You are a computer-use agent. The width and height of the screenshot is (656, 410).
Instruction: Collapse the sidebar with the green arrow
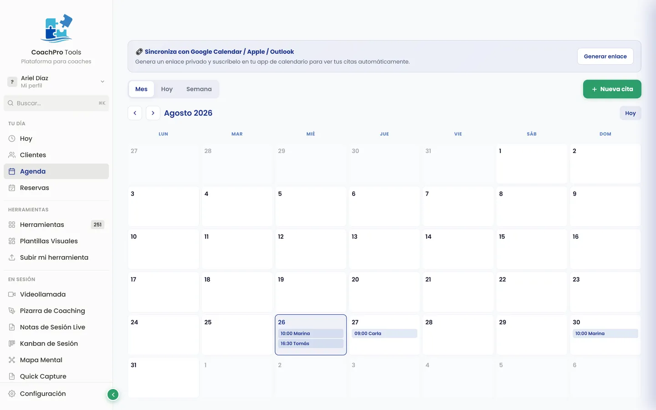click(113, 395)
